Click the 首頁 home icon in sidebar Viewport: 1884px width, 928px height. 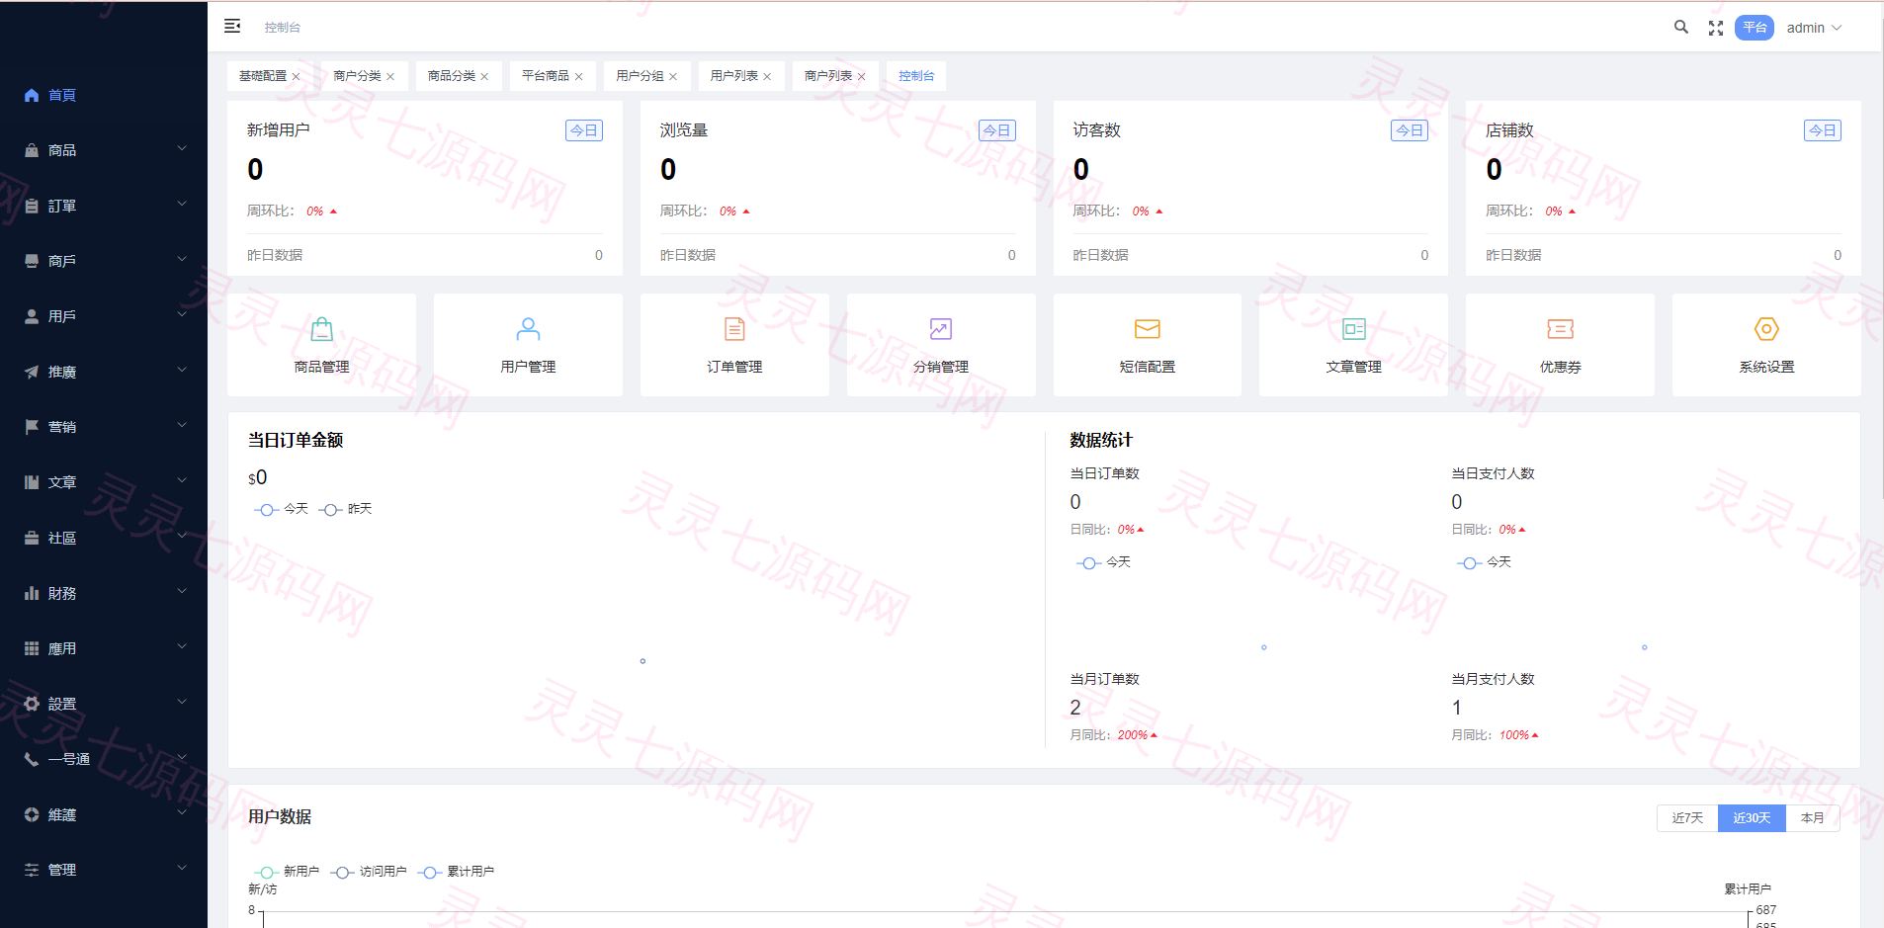[32, 95]
